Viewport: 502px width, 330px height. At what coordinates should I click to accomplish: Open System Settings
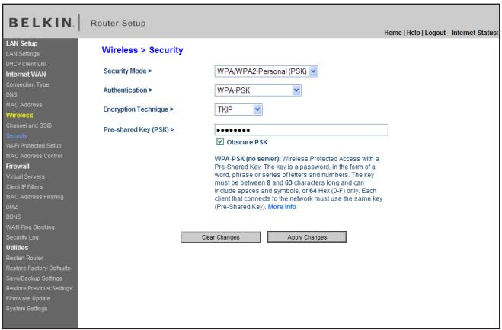click(27, 309)
